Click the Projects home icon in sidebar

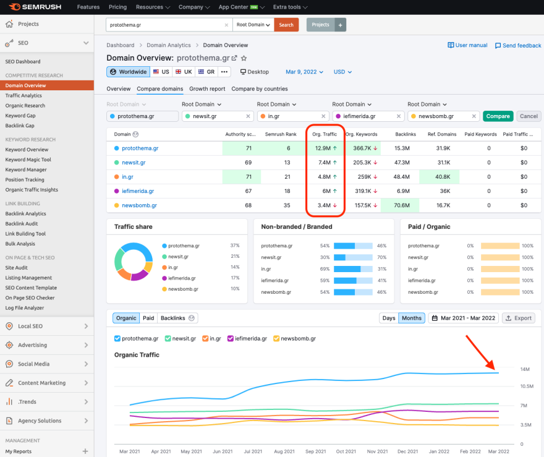[x=9, y=24]
